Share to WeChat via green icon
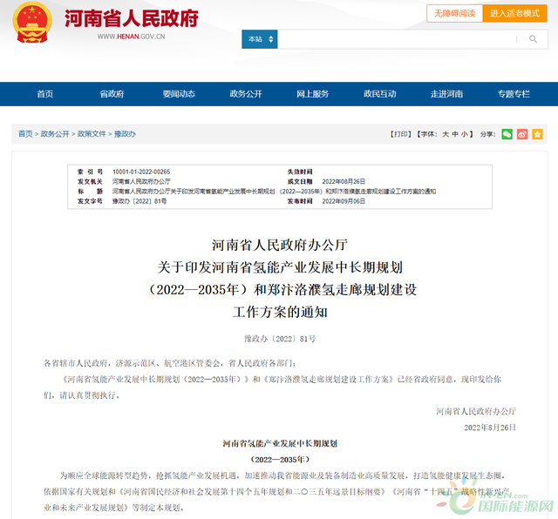Screen dimensions: 558x519 [507, 134]
